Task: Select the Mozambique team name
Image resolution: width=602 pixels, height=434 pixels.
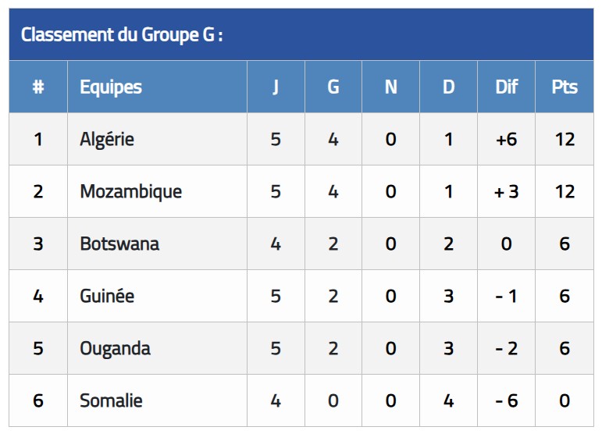Action: tap(131, 191)
